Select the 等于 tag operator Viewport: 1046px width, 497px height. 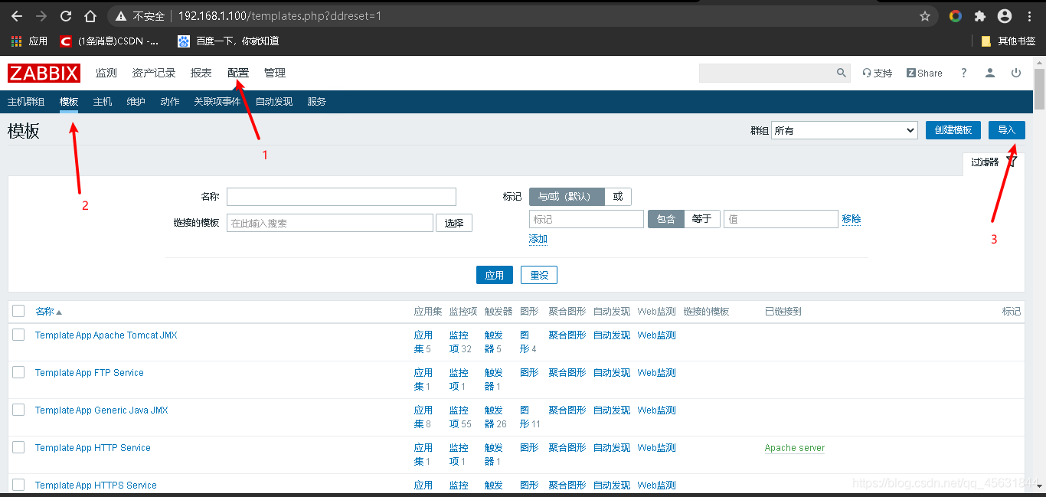(x=701, y=219)
